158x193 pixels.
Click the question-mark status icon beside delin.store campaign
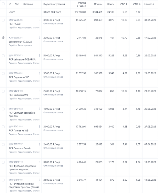tap(3, 38)
